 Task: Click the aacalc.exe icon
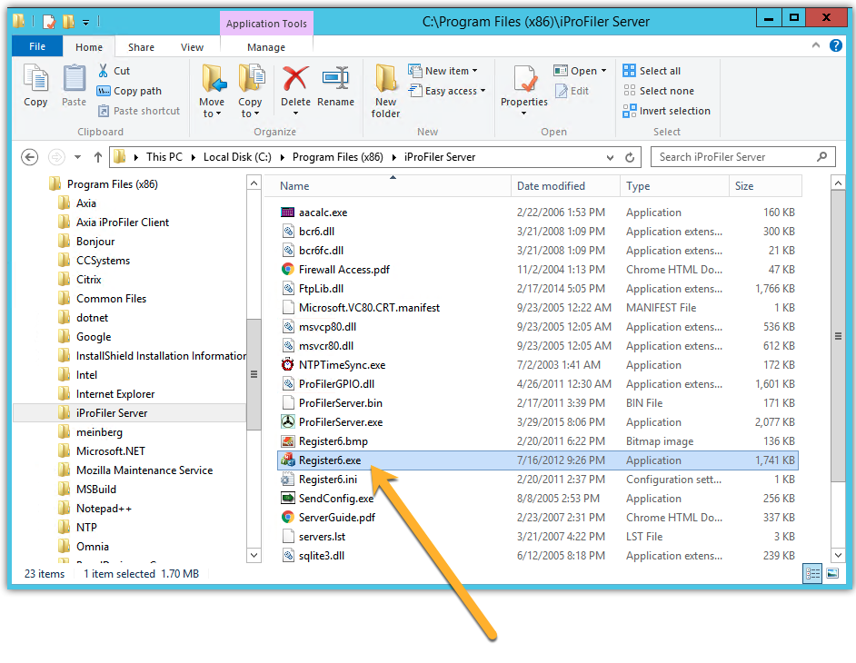click(x=288, y=212)
